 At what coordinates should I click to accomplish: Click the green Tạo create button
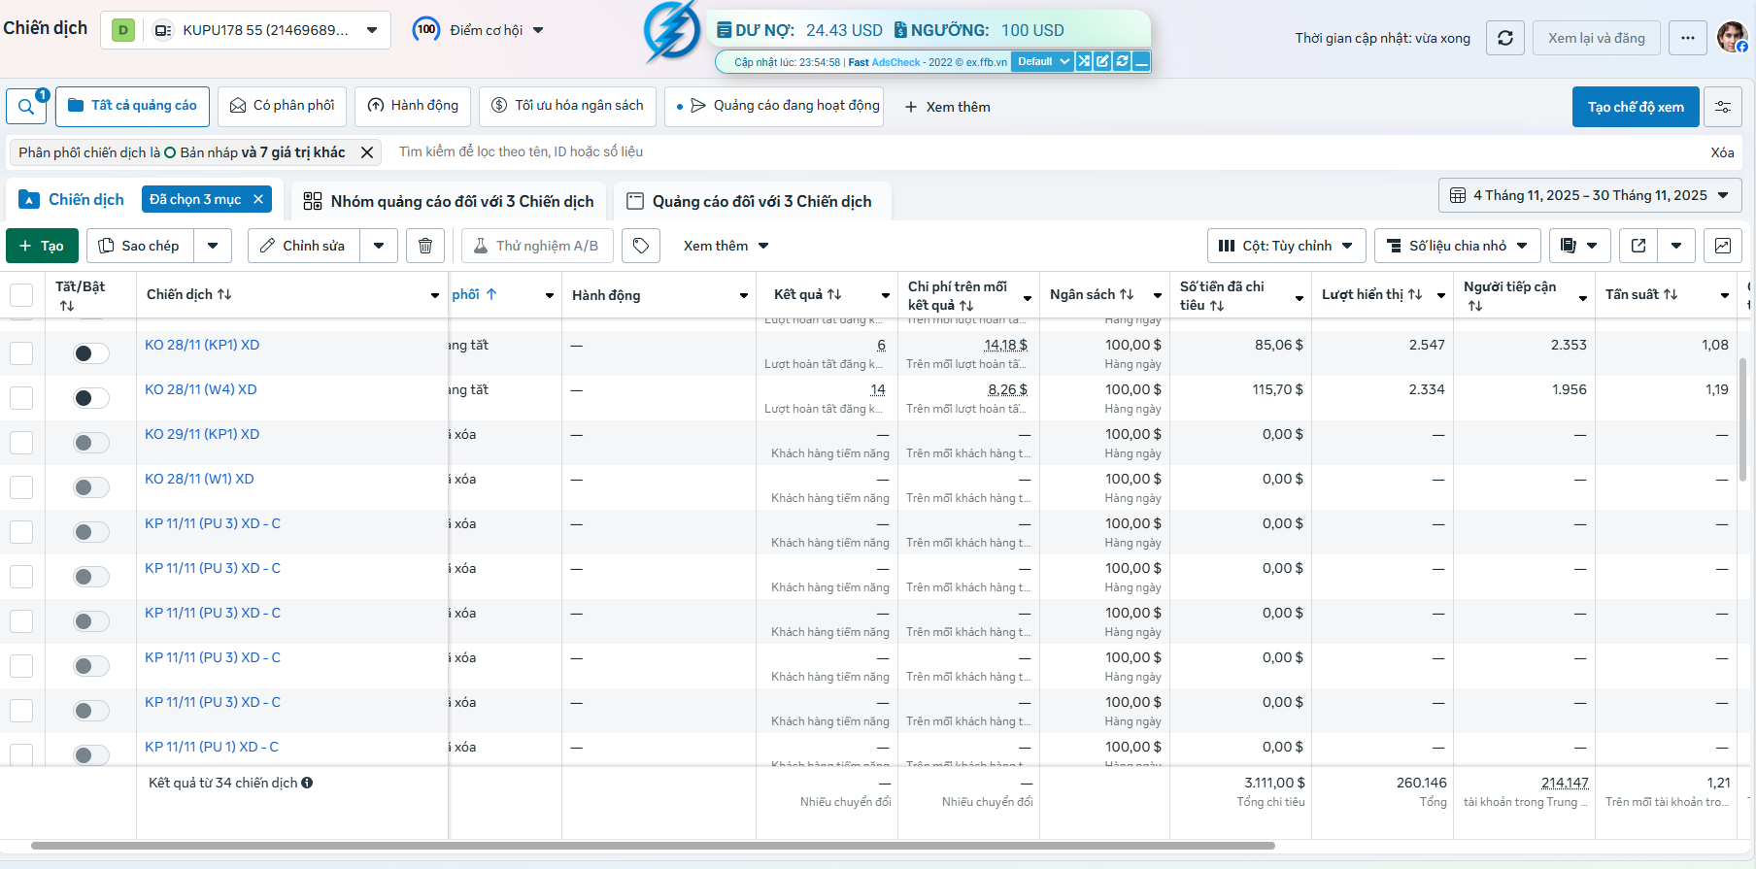pyautogui.click(x=41, y=246)
